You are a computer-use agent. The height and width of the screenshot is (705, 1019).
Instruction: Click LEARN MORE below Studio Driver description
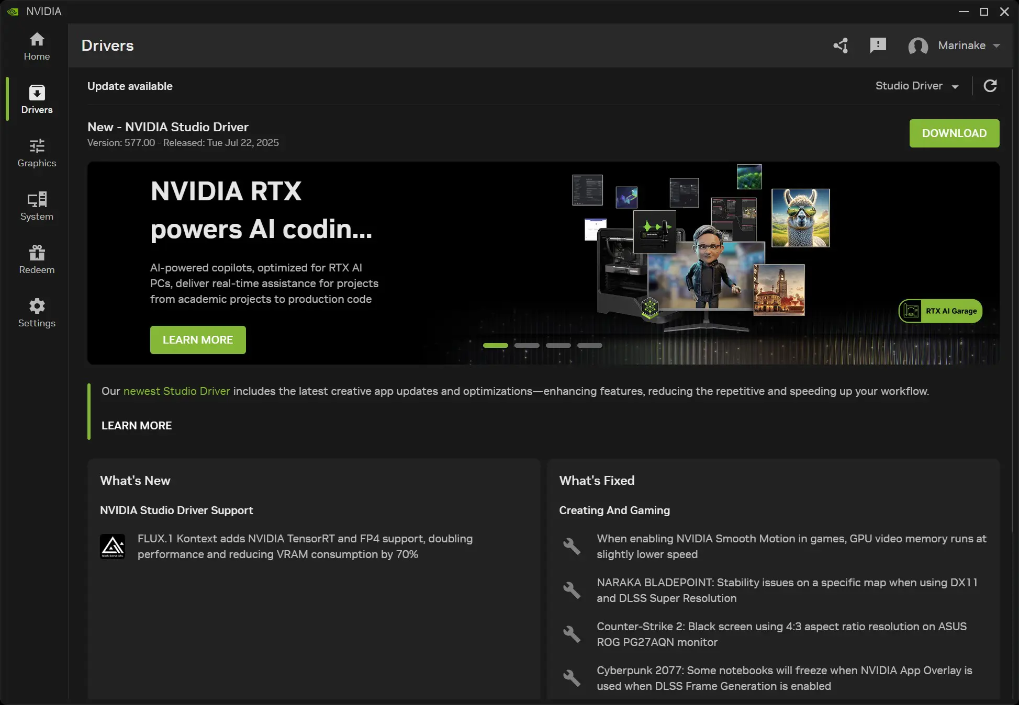(x=137, y=426)
